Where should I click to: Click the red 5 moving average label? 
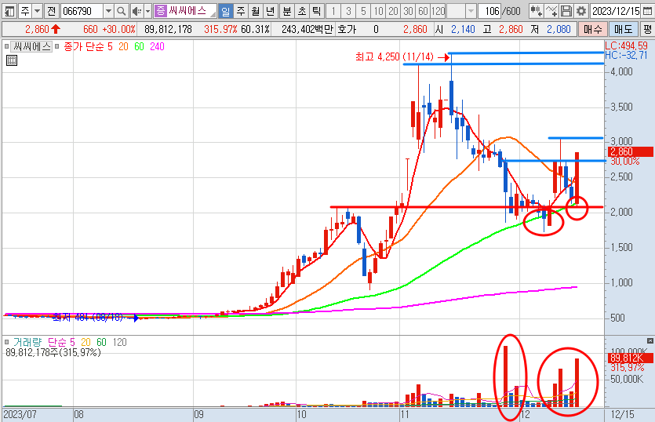(110, 46)
